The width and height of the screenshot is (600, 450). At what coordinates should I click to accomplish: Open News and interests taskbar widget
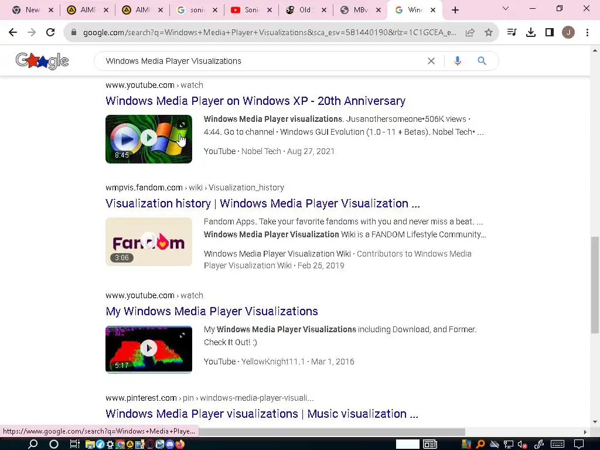pyautogui.click(x=430, y=444)
